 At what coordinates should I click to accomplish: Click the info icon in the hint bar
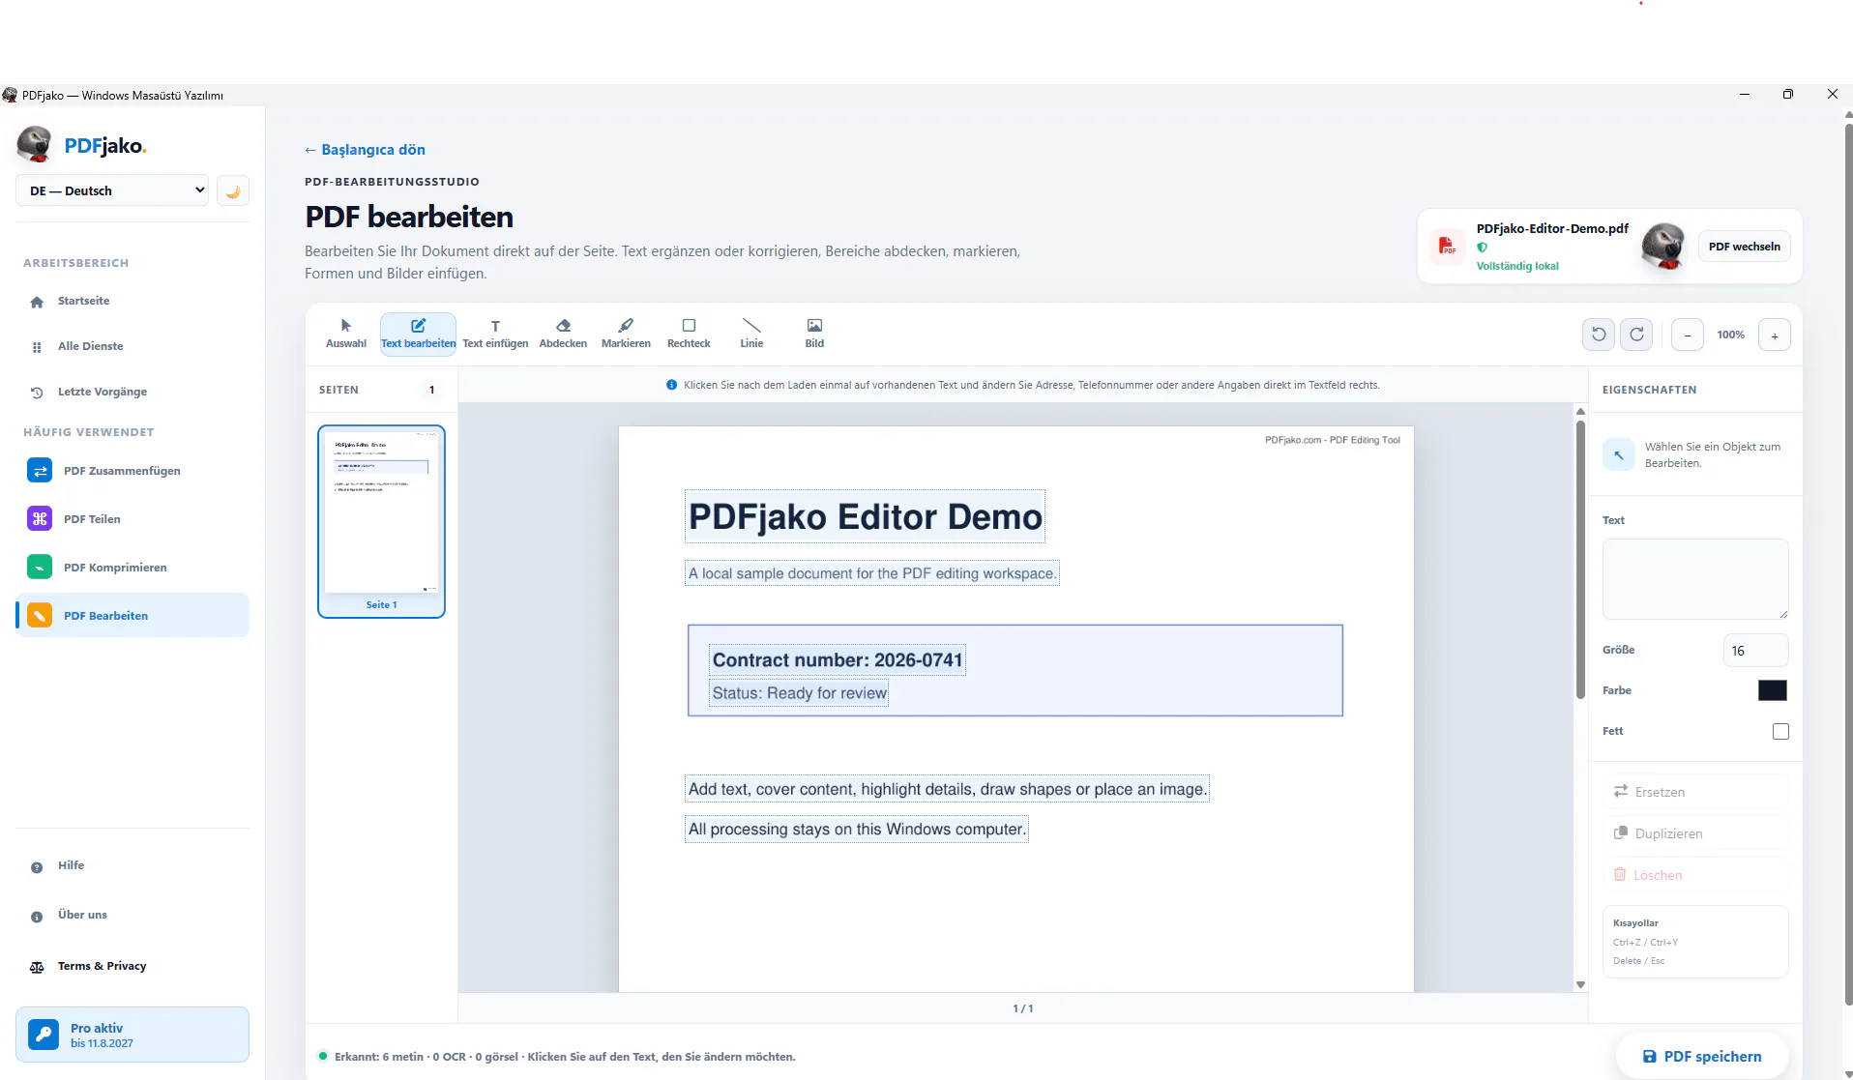coord(671,385)
